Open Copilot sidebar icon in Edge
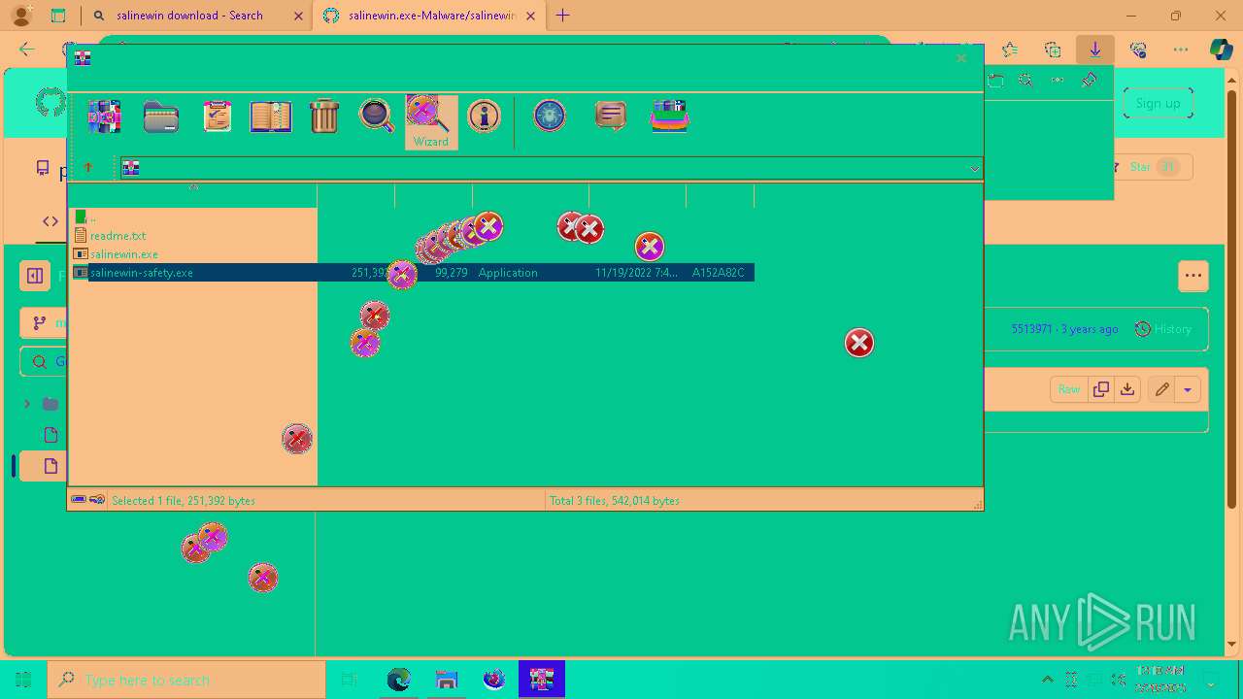 (1222, 50)
